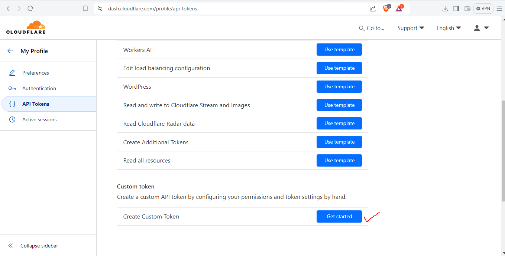Click the My Profile heading

(x=34, y=51)
